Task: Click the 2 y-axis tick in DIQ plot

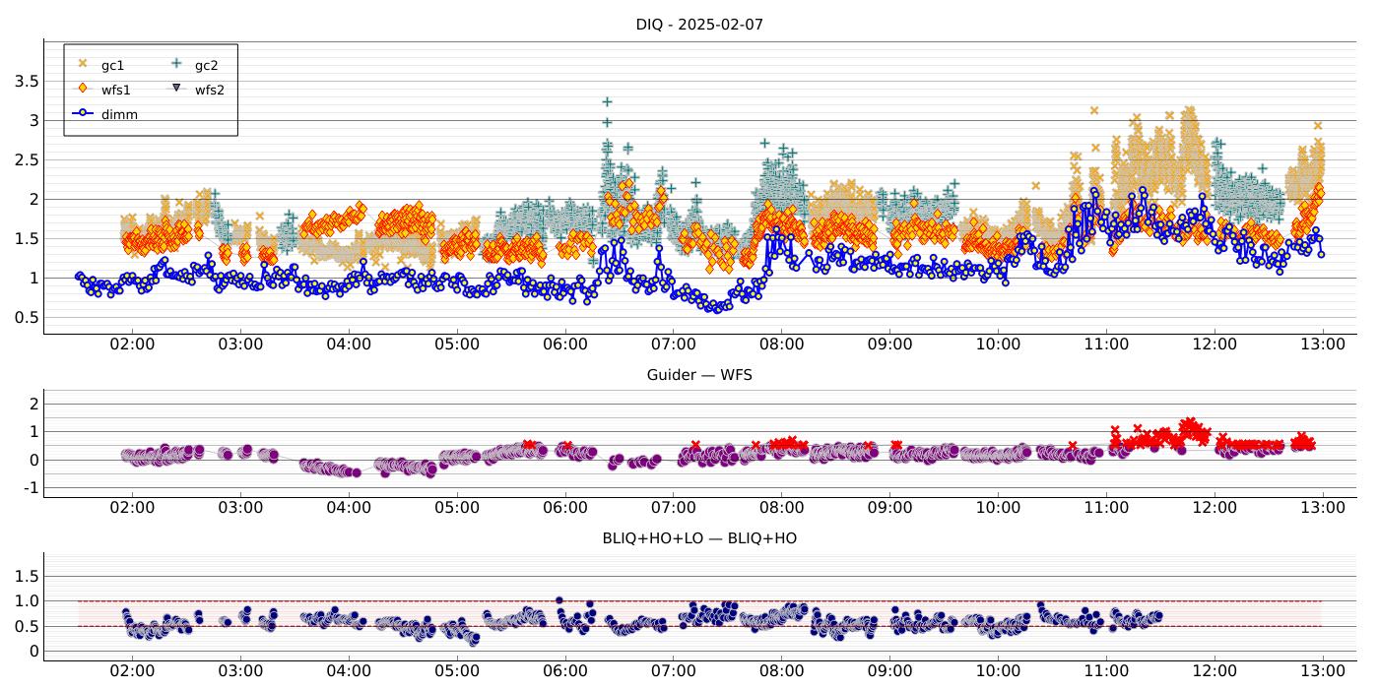Action: click(x=33, y=199)
